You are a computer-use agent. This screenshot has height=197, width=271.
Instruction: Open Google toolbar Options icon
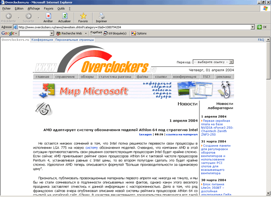(133, 33)
